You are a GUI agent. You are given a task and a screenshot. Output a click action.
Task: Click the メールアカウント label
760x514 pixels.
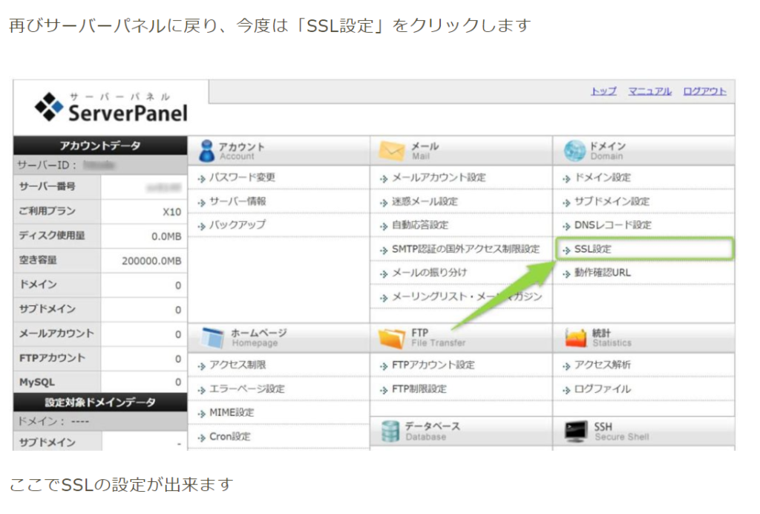[x=56, y=334]
